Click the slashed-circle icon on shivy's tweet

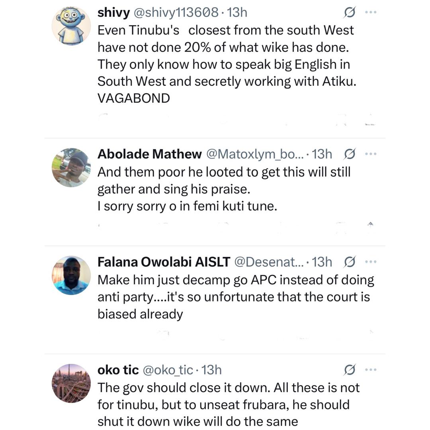pos(350,12)
